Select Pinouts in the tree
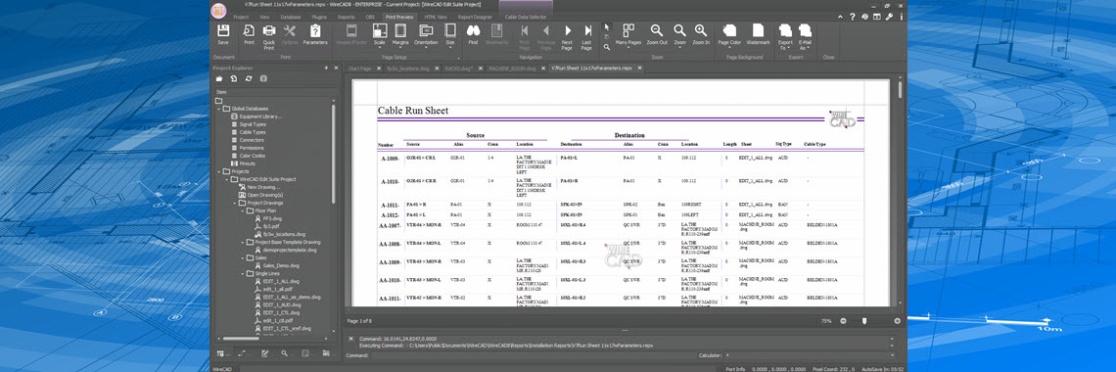 tap(247, 163)
